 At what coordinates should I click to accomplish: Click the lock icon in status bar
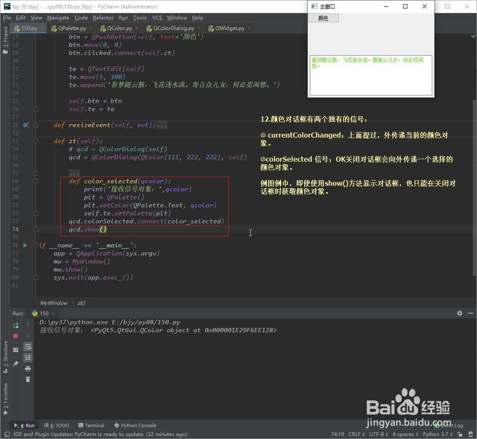(x=460, y=434)
